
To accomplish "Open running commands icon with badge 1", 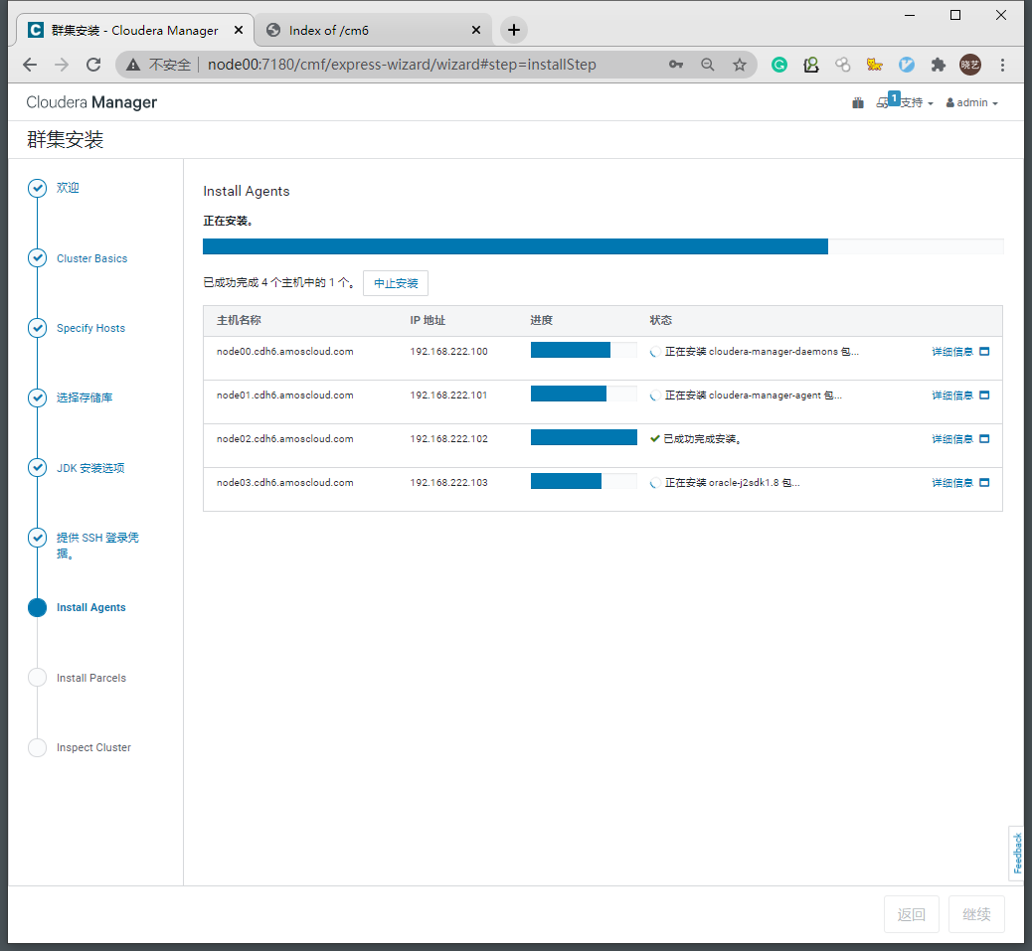I will coord(887,101).
